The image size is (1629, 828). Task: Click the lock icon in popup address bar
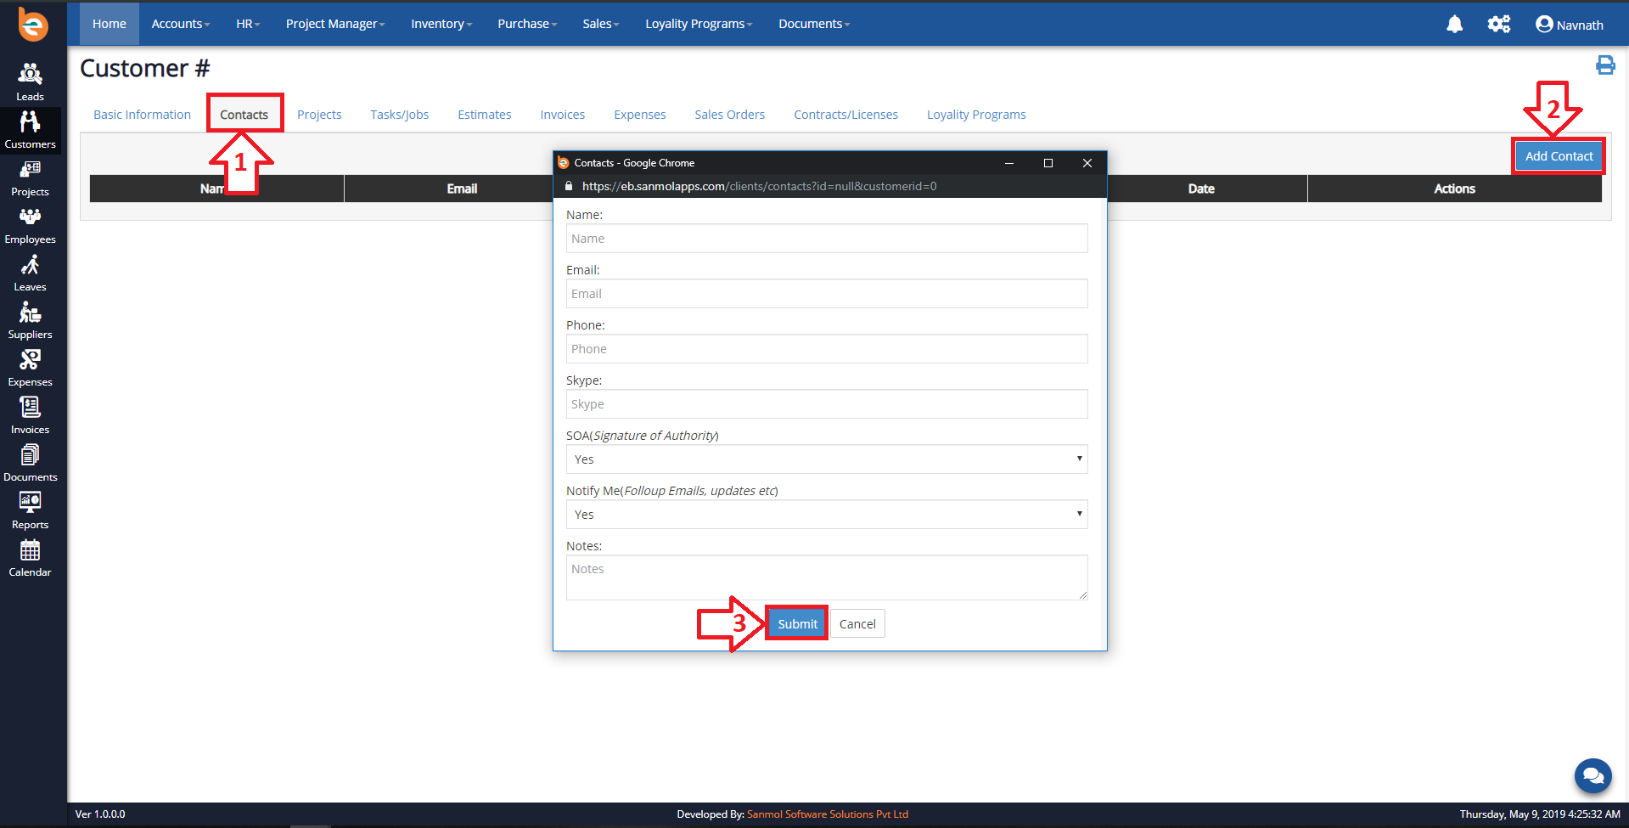click(x=569, y=186)
